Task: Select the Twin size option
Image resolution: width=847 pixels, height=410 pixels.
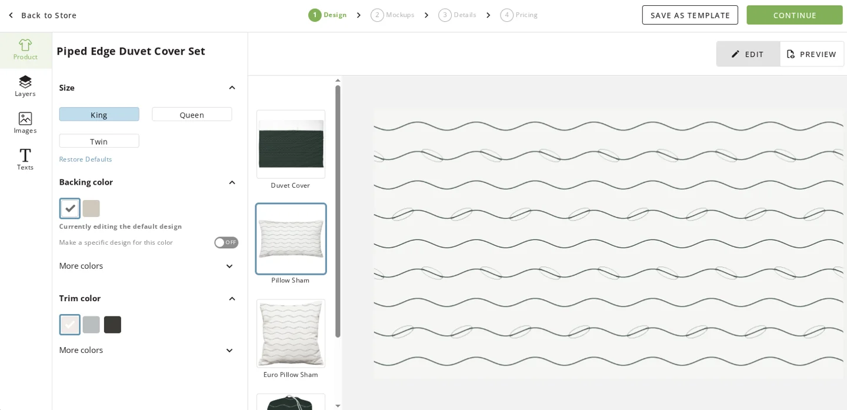Action: click(99, 141)
